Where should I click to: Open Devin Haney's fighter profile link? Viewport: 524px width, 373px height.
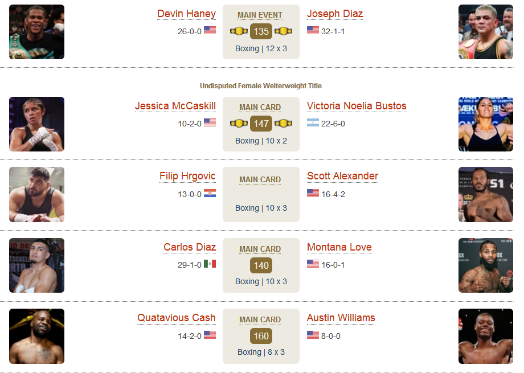pos(186,14)
